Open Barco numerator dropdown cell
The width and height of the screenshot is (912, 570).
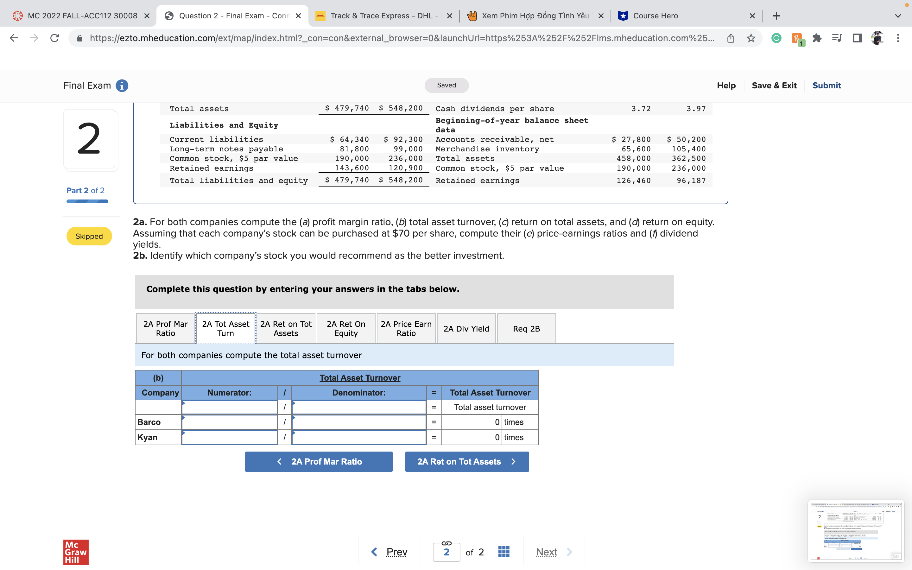(x=229, y=422)
